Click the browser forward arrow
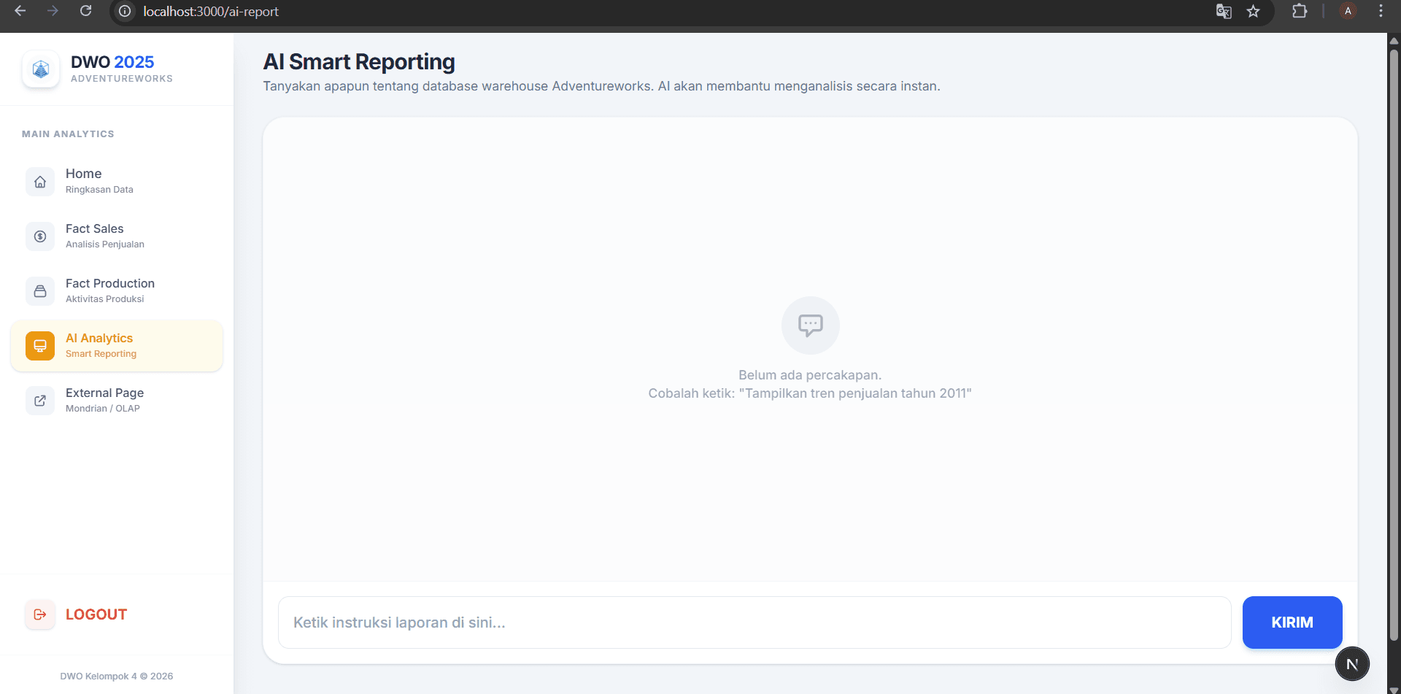Screen dimensions: 1401x694 (x=53, y=11)
